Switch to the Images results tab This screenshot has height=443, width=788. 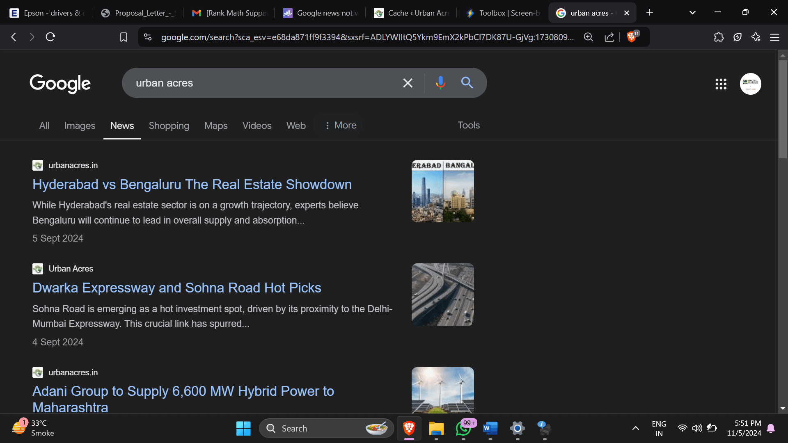[80, 126]
